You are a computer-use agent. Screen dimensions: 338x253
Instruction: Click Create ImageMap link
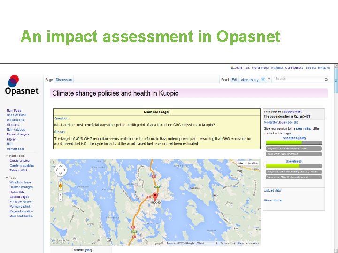pyautogui.click(x=22, y=166)
